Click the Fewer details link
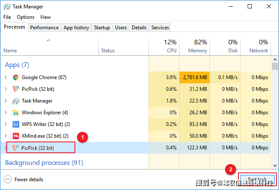The height and width of the screenshot is (190, 279). (29, 180)
